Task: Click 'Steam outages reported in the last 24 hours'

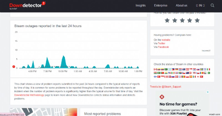Action: click(48, 26)
